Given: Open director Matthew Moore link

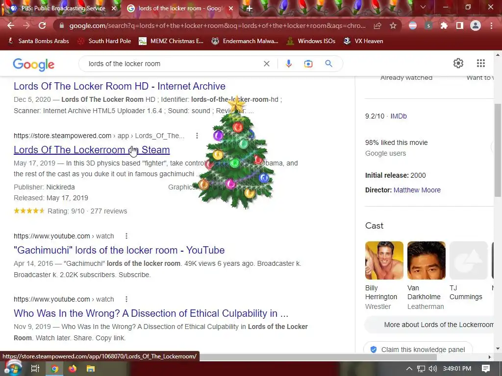Looking at the screenshot, I should coord(417,190).
